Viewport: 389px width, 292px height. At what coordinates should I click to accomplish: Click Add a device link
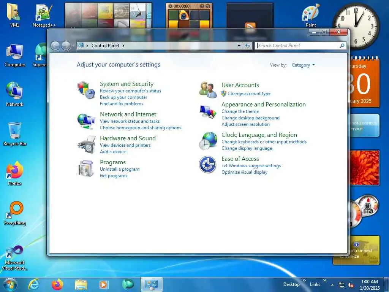(x=113, y=152)
